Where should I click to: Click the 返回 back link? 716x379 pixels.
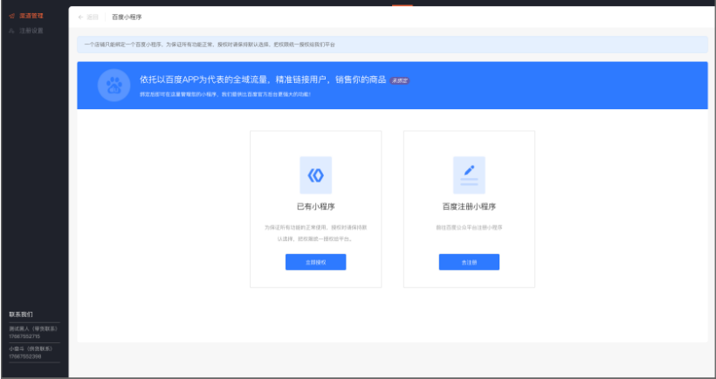(x=93, y=17)
